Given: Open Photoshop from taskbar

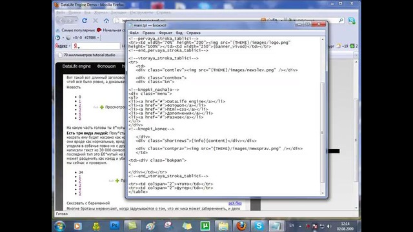Looking at the screenshot, I should tap(114, 226).
